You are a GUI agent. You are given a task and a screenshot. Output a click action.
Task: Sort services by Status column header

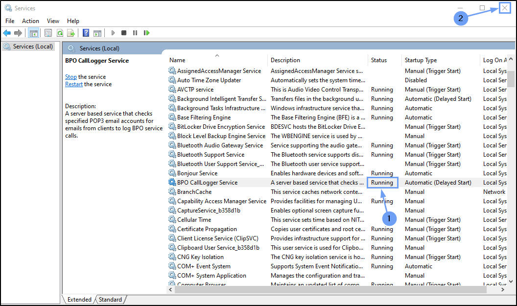[x=378, y=60]
